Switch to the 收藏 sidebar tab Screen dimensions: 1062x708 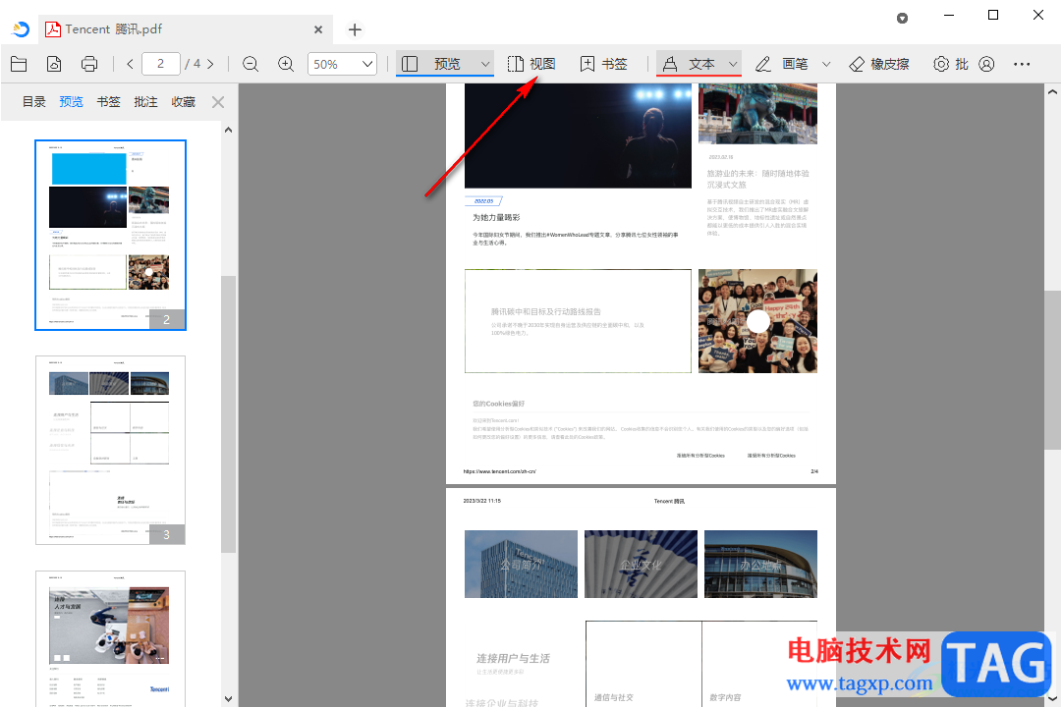coord(183,101)
